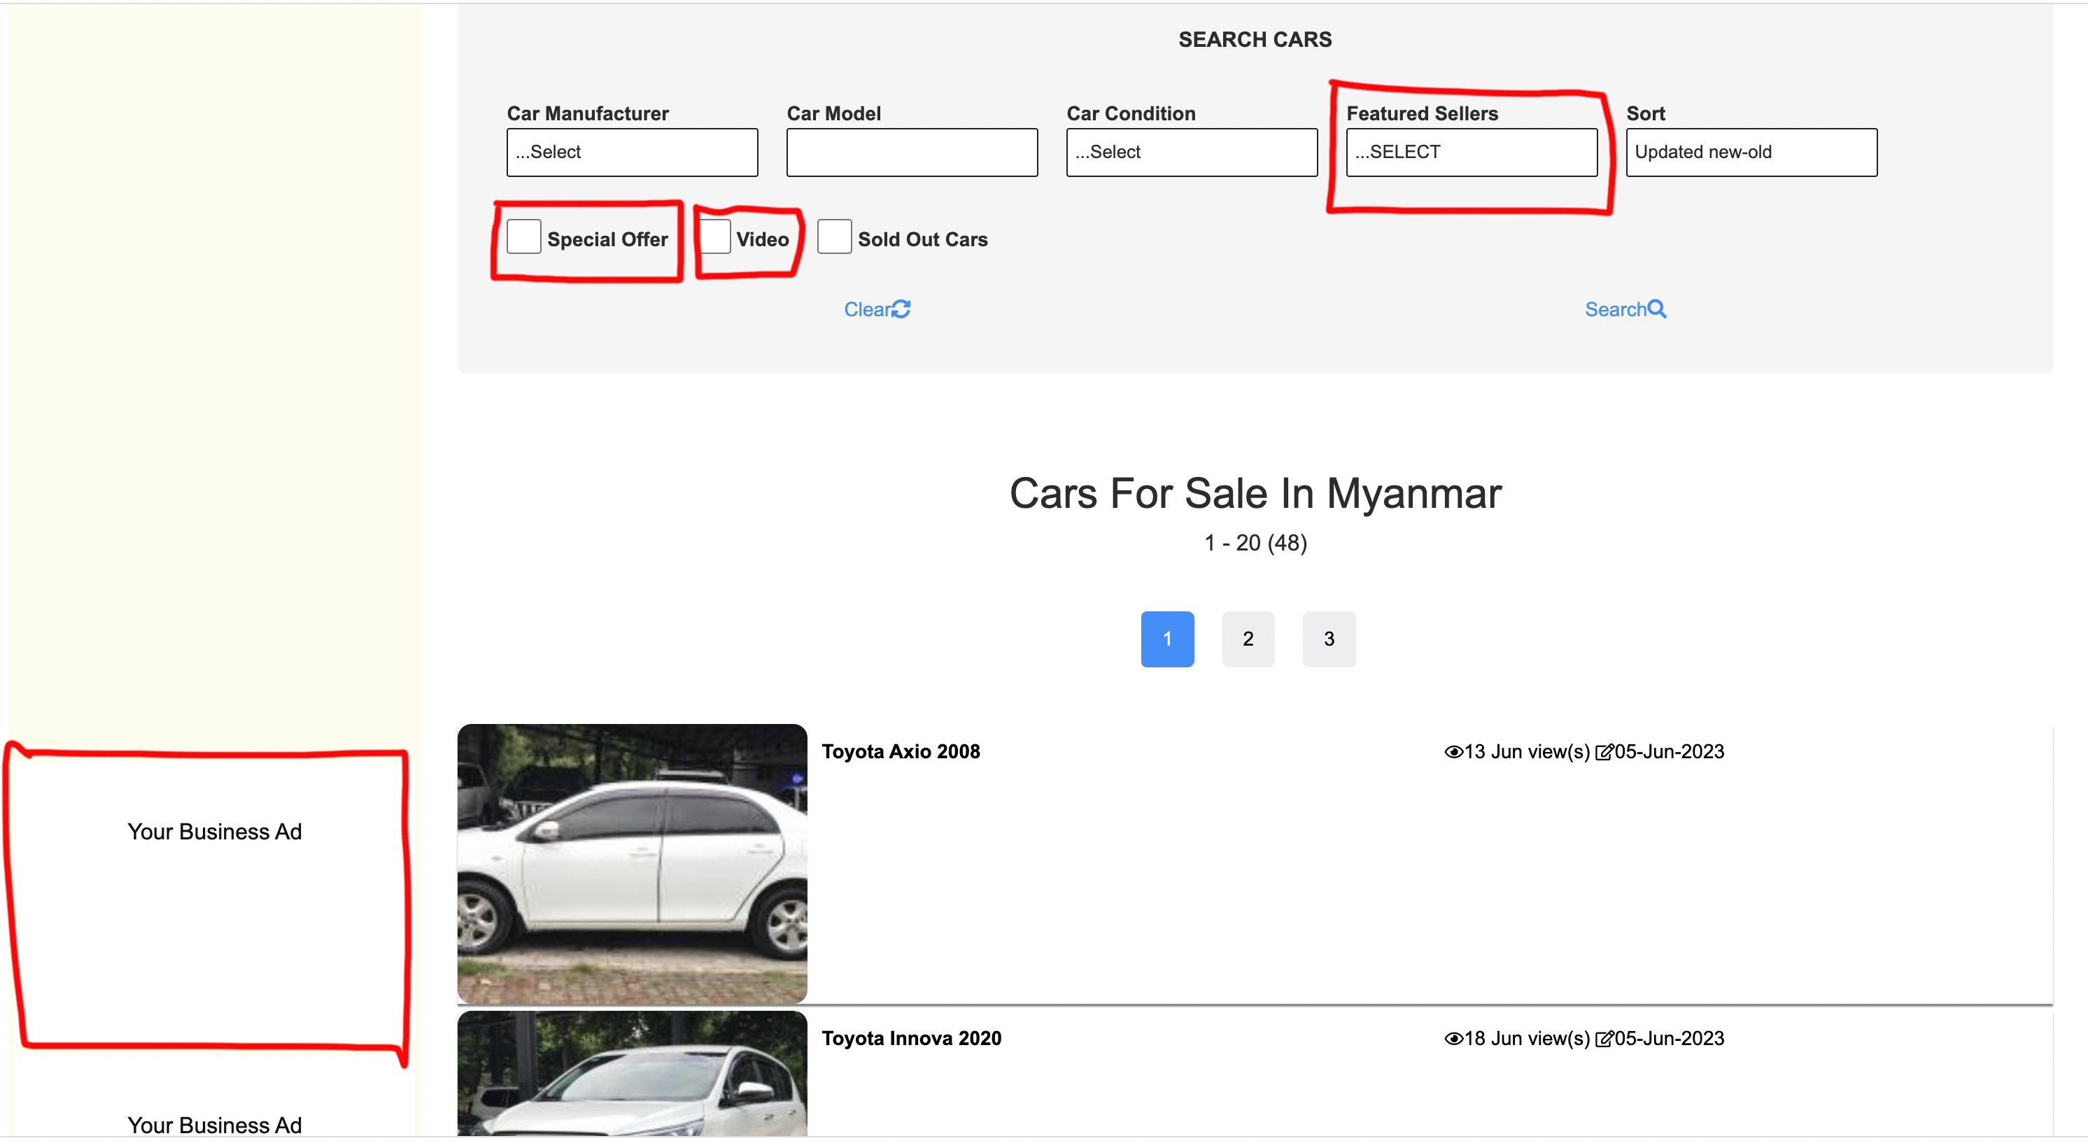Click the 18 Jun view(s) text
Viewport: 2088px width, 1143px height.
pyautogui.click(x=1526, y=1039)
